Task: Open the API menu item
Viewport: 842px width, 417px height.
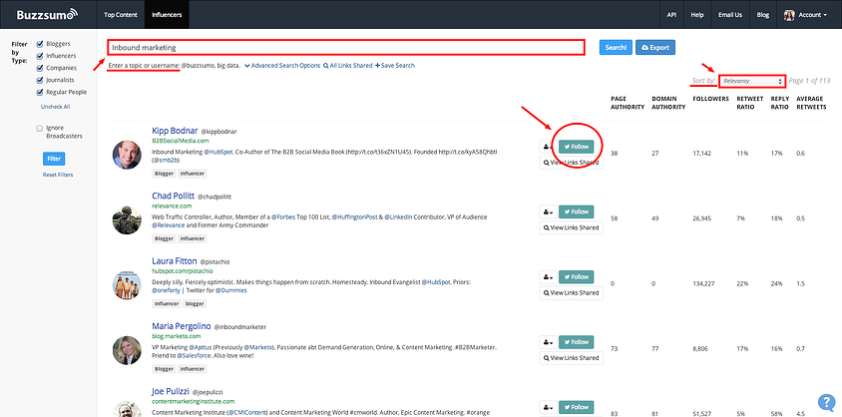Action: [671, 15]
